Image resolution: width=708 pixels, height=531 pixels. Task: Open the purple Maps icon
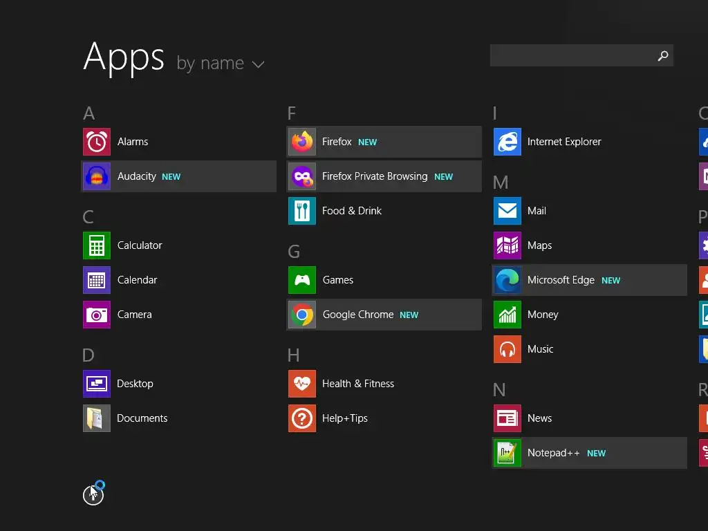(x=507, y=245)
